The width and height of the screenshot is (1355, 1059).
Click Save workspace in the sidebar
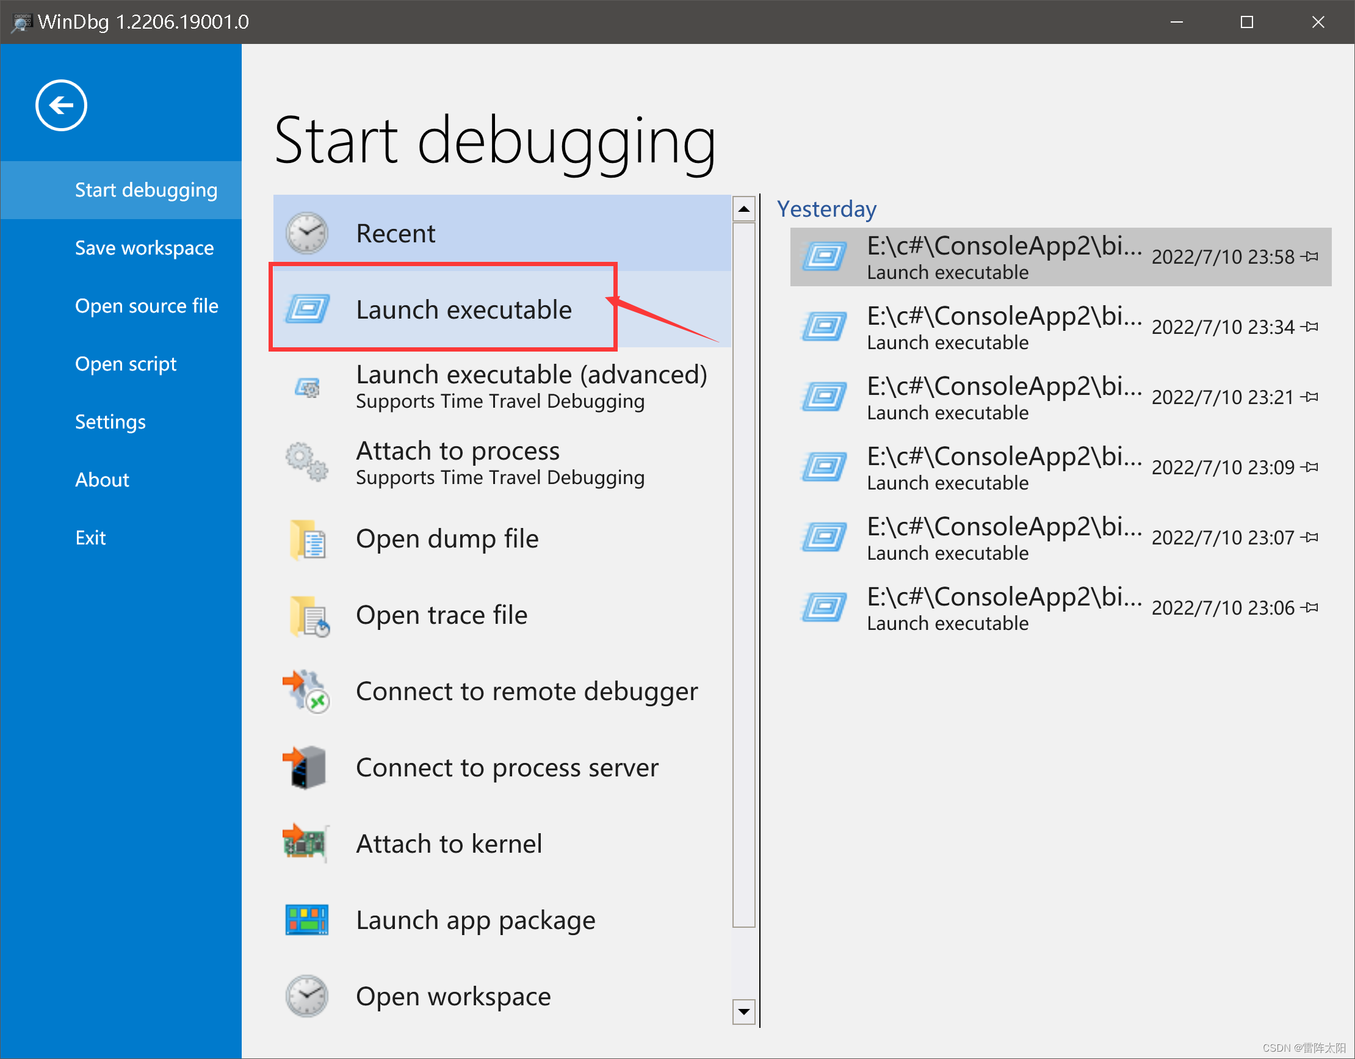[145, 247]
